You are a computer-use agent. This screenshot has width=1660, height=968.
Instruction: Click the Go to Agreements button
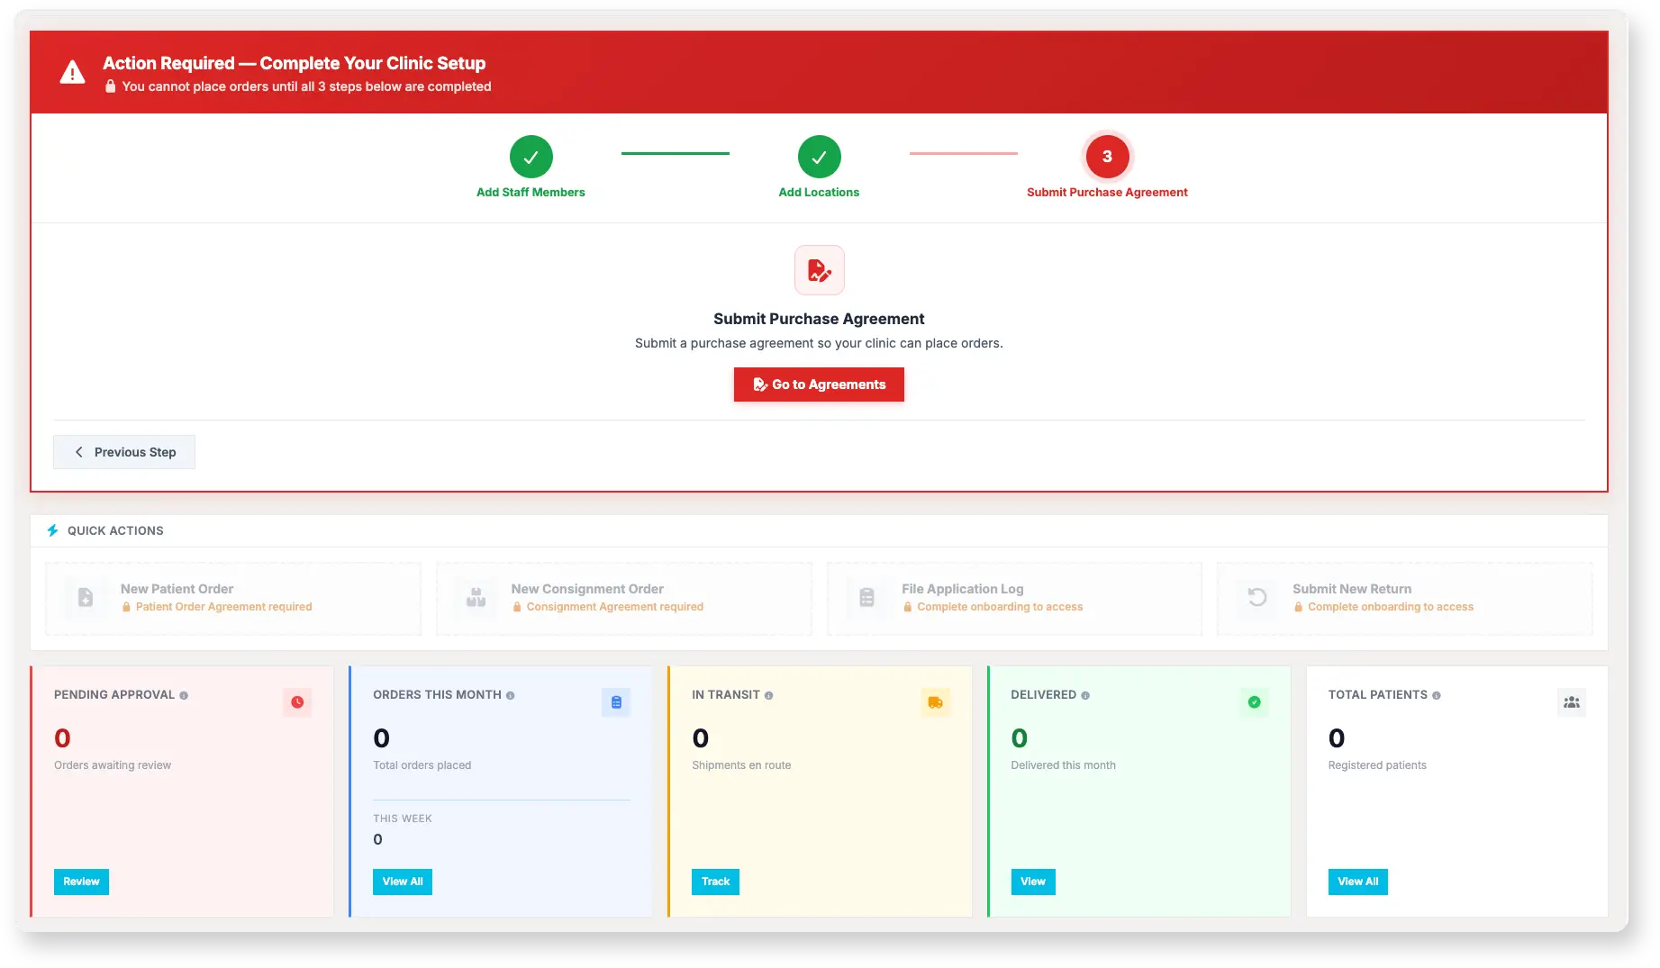(x=819, y=384)
